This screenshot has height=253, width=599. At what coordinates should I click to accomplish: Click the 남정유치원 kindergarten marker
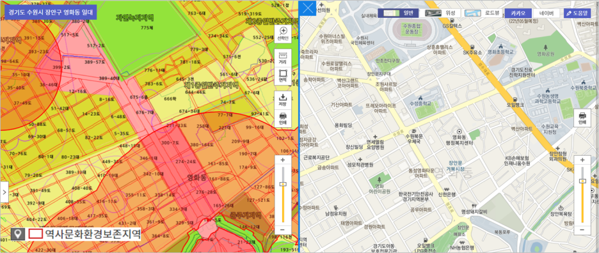click(x=335, y=208)
